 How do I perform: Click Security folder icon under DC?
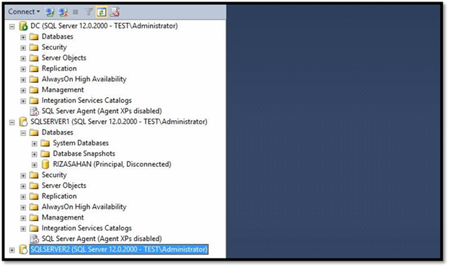(34, 47)
